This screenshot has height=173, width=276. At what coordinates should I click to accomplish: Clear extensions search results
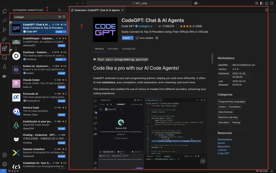60,17
